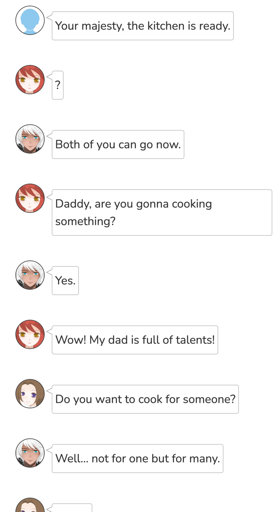This screenshot has width=280, height=512.
Task: Click white-haired avatar beside 'Both of you can go now.'
Action: [x=30, y=139]
